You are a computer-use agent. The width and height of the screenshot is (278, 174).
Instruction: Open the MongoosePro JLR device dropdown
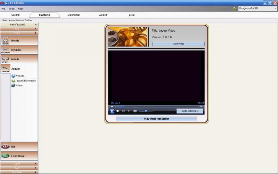tap(257, 8)
